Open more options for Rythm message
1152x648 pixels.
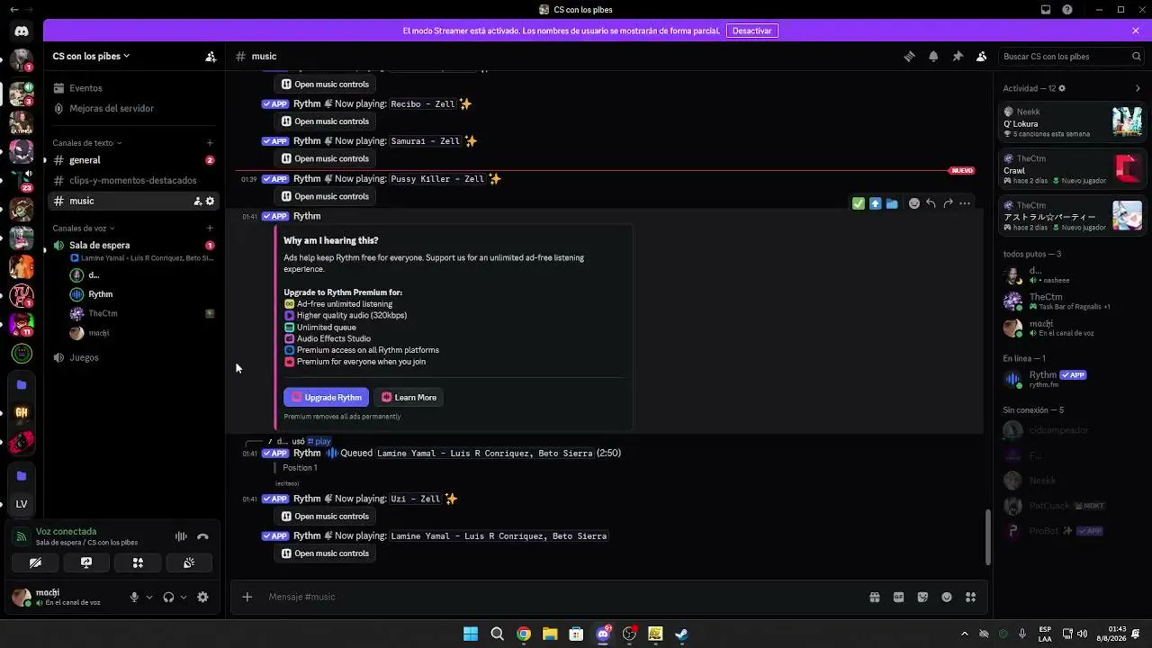[x=965, y=203]
